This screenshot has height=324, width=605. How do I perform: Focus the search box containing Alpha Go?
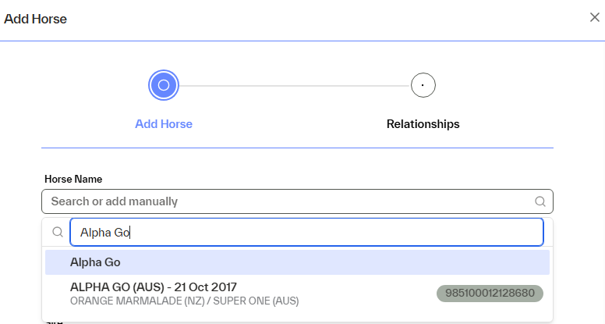coord(306,232)
